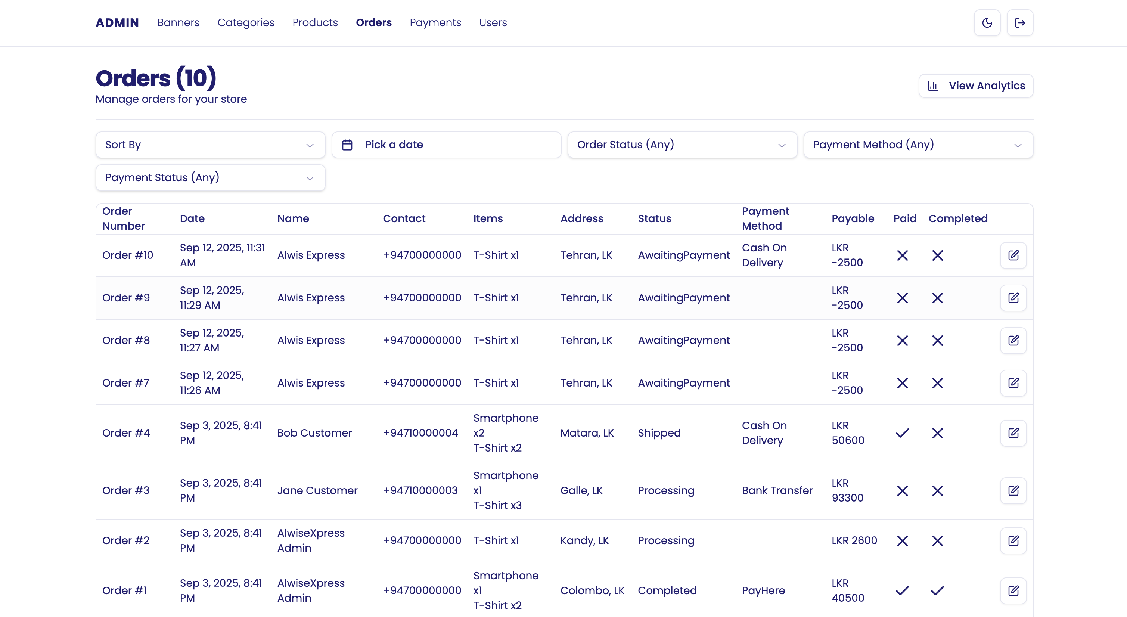Screen dimensions: 1127x617
Task: Open the Payments nav item
Action: (x=435, y=22)
